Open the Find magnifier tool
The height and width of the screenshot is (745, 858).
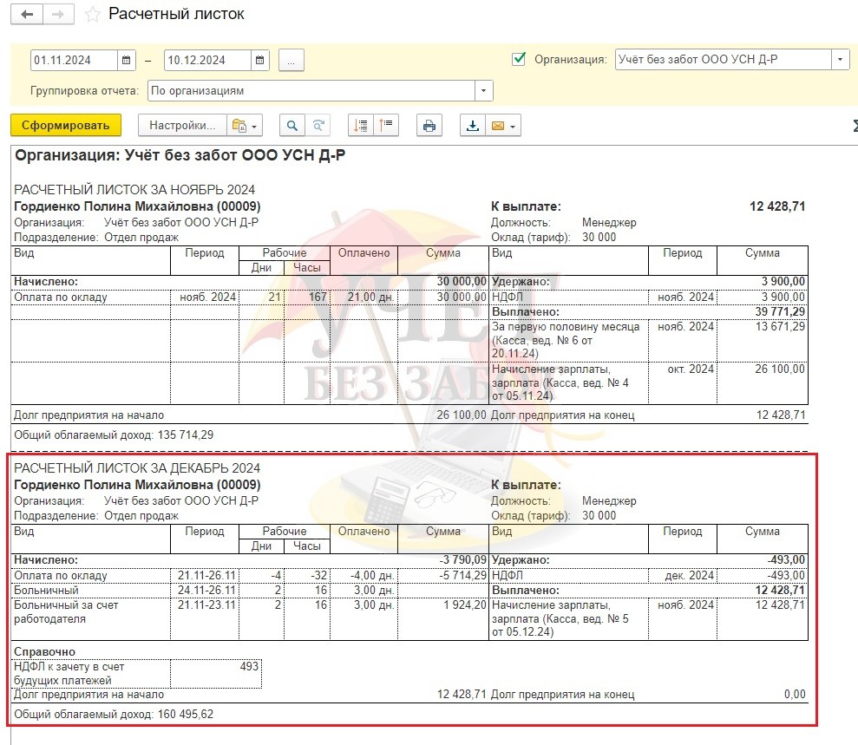coord(292,126)
